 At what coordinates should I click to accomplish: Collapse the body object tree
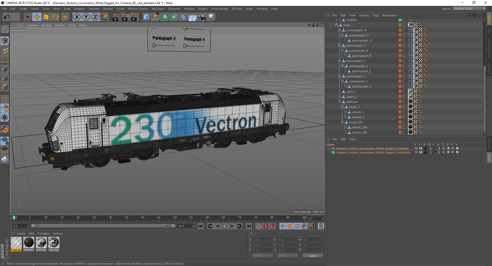coord(336,25)
